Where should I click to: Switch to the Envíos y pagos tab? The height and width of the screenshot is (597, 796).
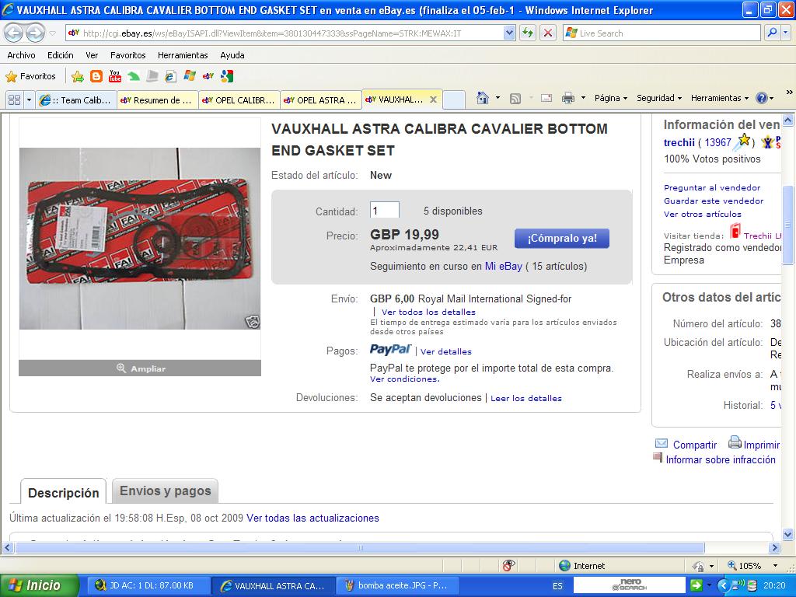tap(165, 491)
